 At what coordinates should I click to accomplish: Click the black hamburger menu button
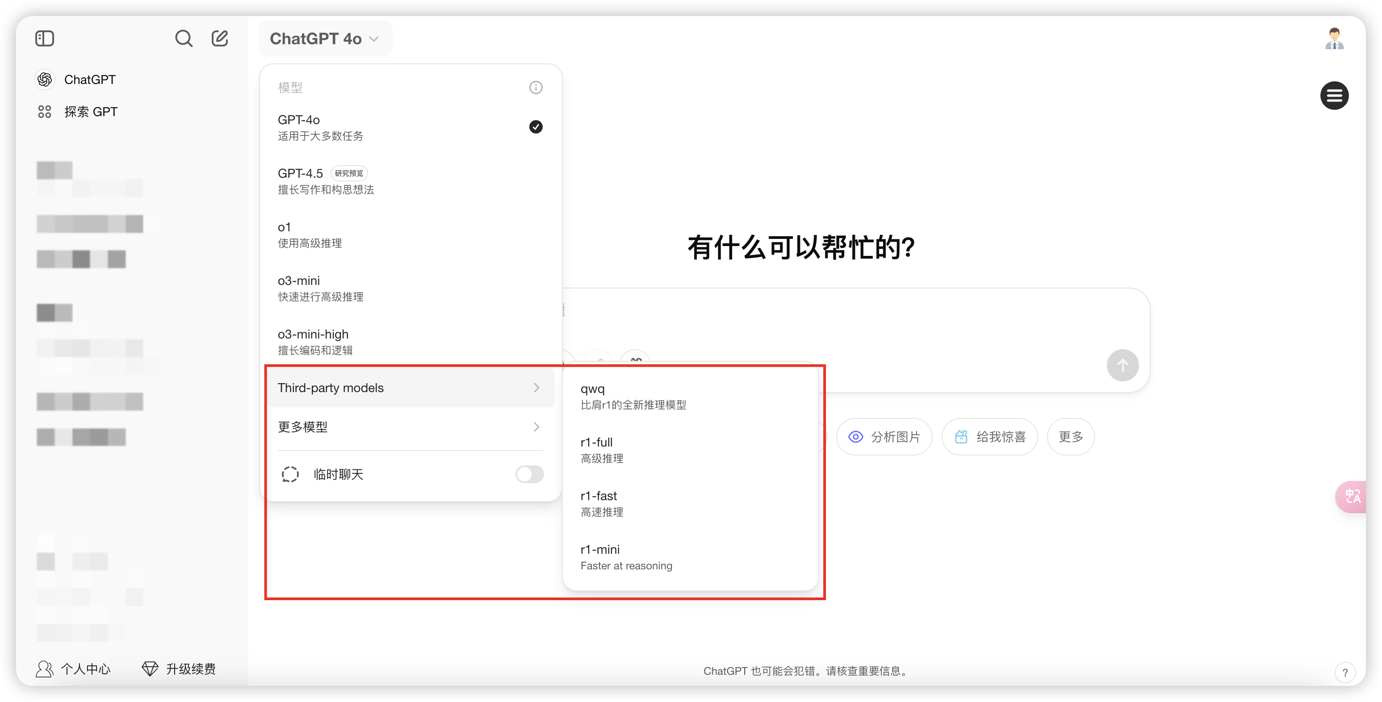1334,96
